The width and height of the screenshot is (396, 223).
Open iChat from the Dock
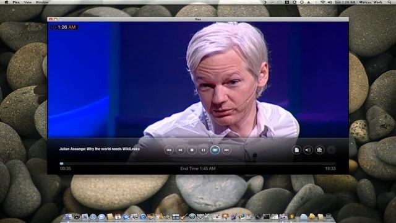pos(101,217)
